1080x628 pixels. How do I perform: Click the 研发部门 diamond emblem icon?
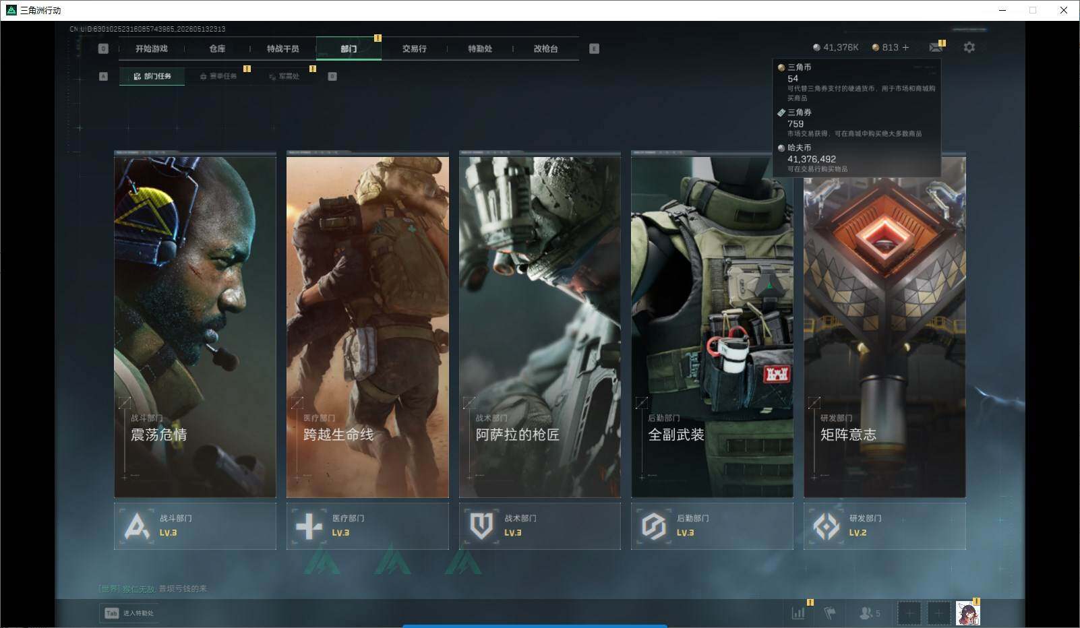826,526
